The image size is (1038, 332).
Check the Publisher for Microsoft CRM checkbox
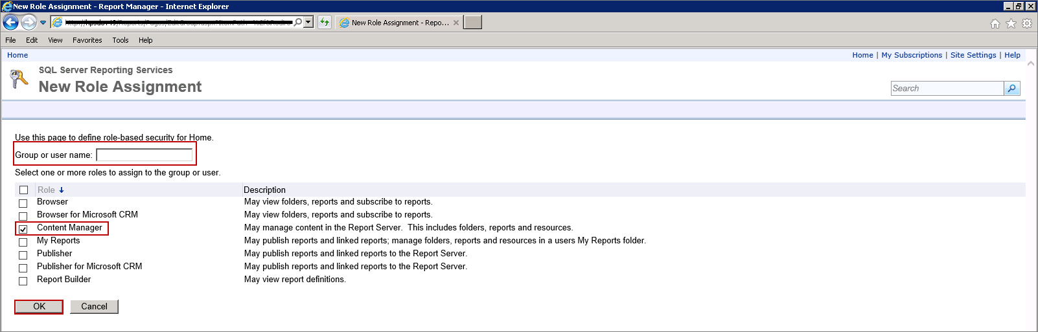pyautogui.click(x=23, y=268)
